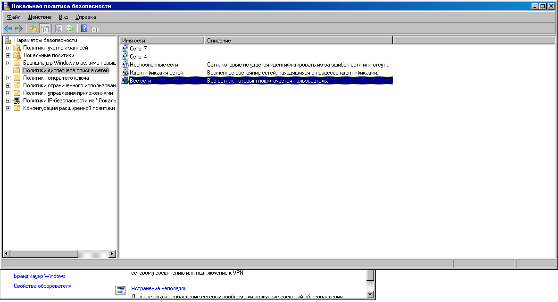Click the tree pane's left scroll arrow
Image resolution: width=558 pixels, height=302 pixels.
(7, 254)
